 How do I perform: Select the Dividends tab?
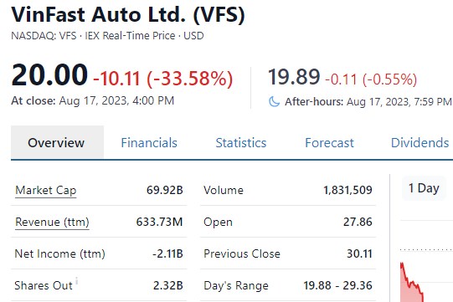[420, 142]
